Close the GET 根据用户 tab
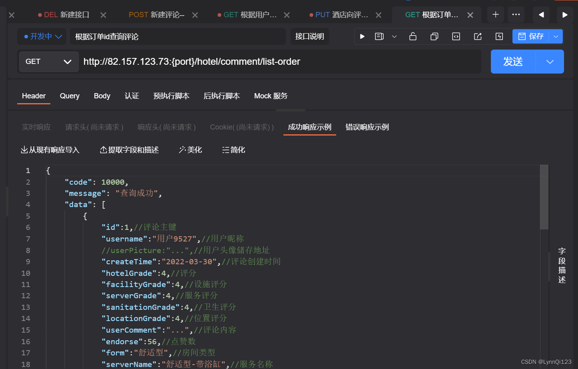Image resolution: width=578 pixels, height=369 pixels. coord(287,15)
